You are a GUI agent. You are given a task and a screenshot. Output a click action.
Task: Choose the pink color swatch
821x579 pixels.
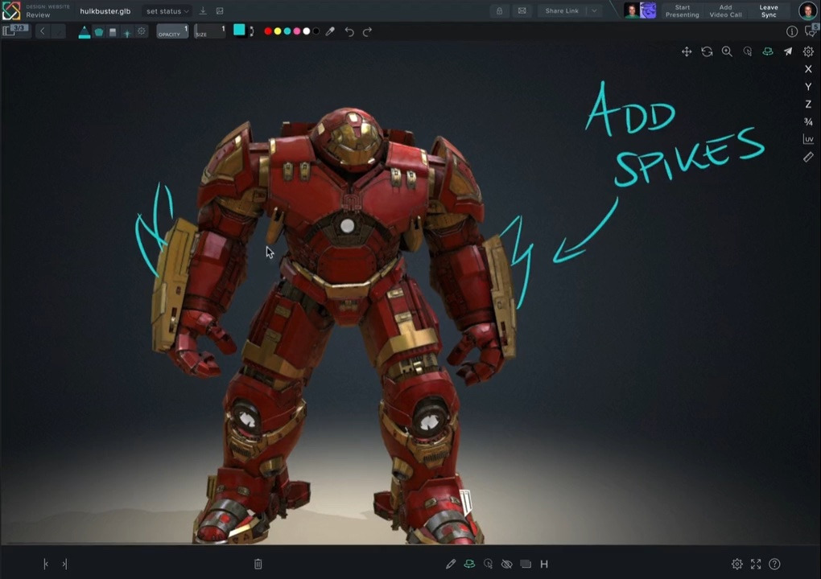pyautogui.click(x=298, y=31)
